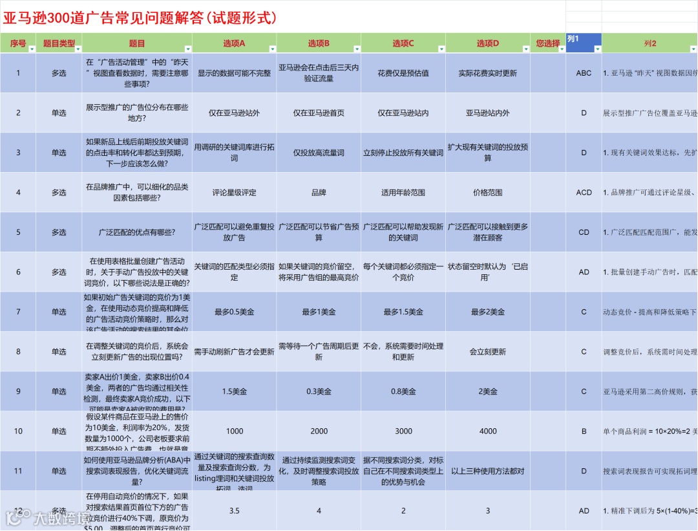The width and height of the screenshot is (698, 531).
Task: Click cell 关键词的匹配类型必须指定
Action: (x=234, y=272)
